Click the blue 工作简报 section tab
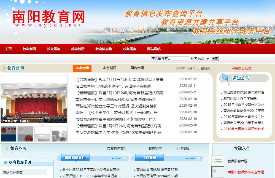 point(149,158)
